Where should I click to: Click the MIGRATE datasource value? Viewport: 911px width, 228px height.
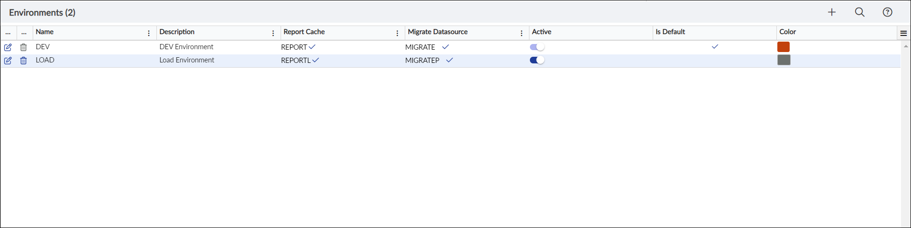420,47
